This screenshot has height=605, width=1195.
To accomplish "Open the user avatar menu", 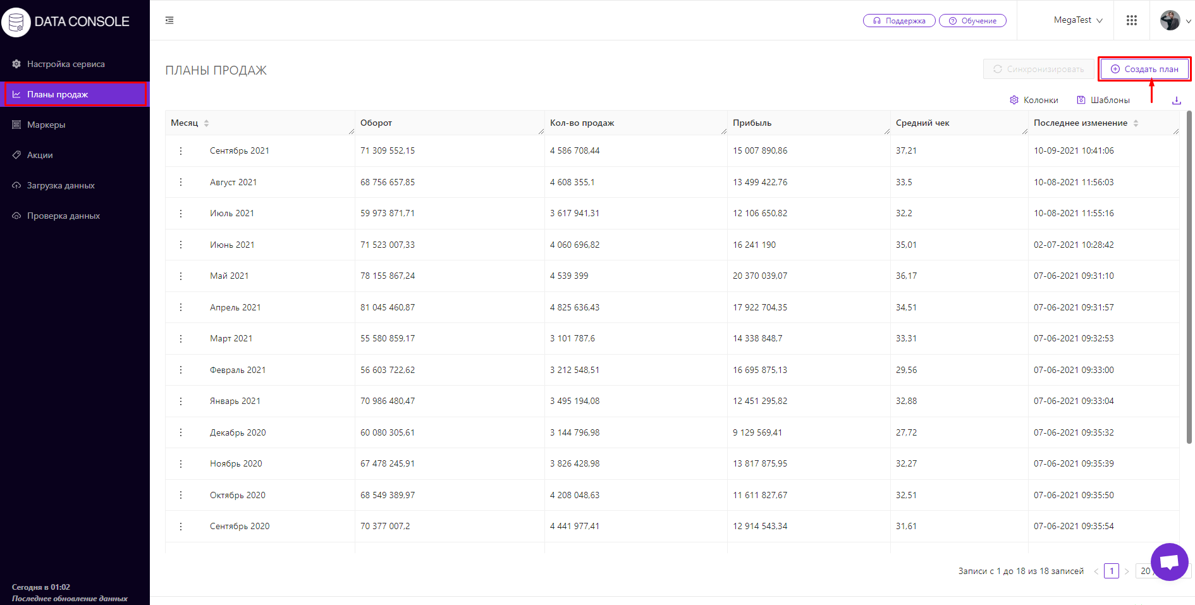I will 1170,20.
